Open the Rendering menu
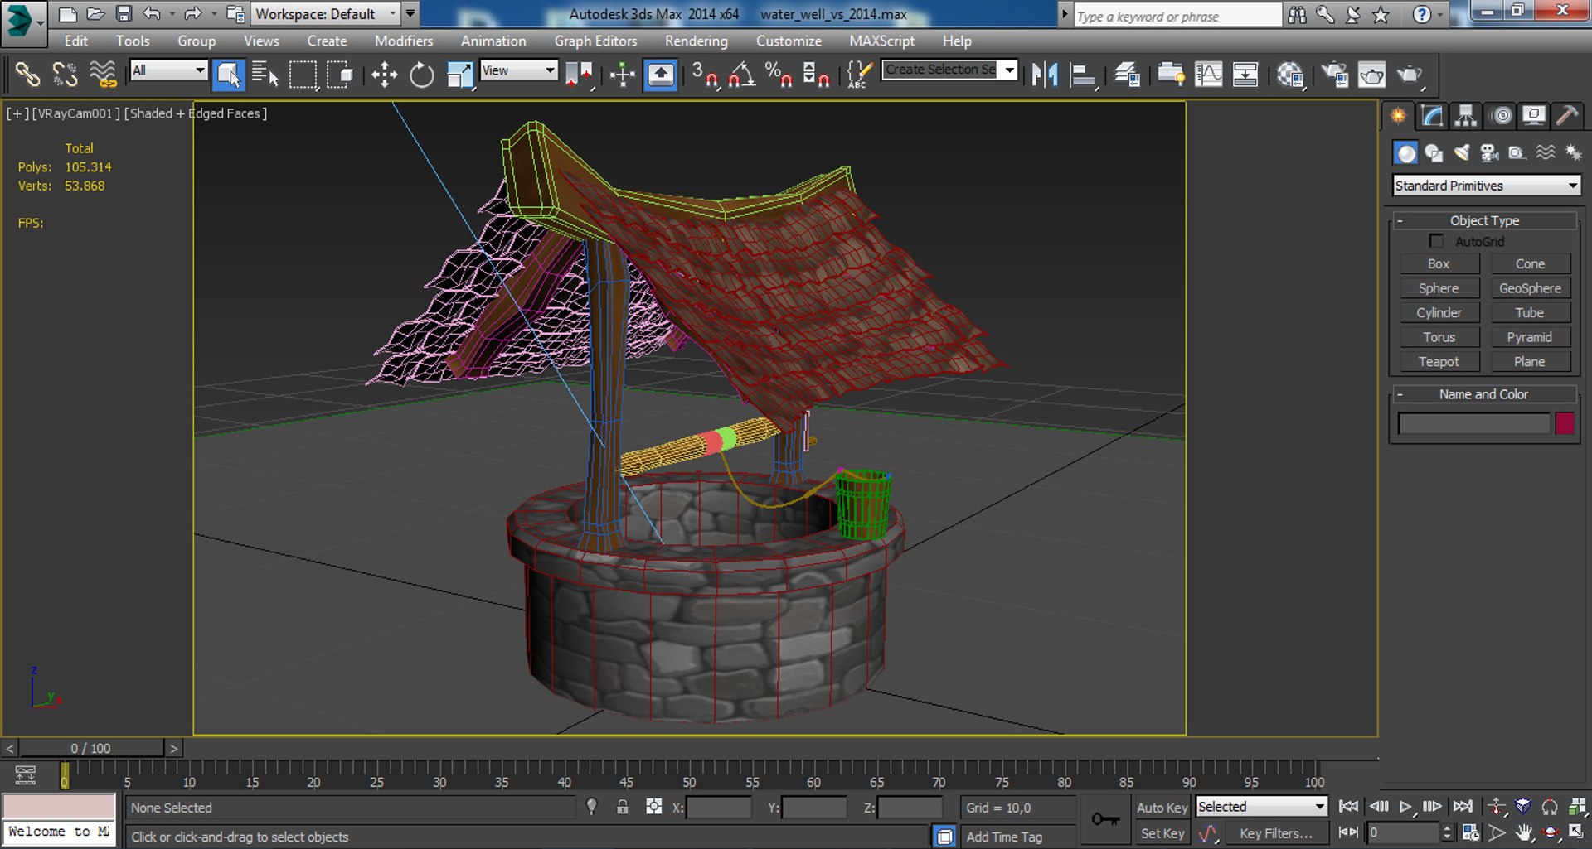Viewport: 1592px width, 849px height. point(696,41)
